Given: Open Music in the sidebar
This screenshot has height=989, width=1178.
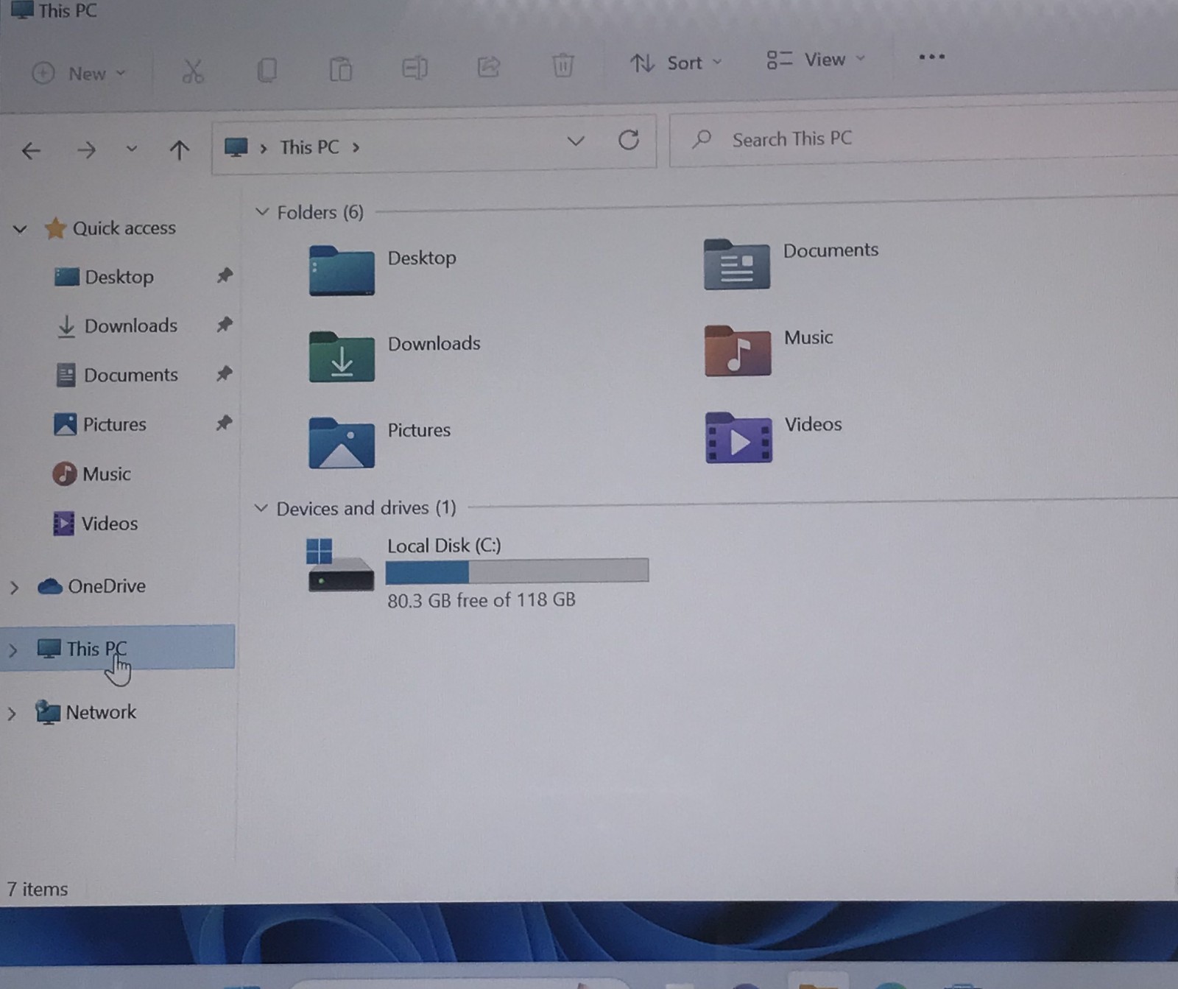Looking at the screenshot, I should point(106,474).
